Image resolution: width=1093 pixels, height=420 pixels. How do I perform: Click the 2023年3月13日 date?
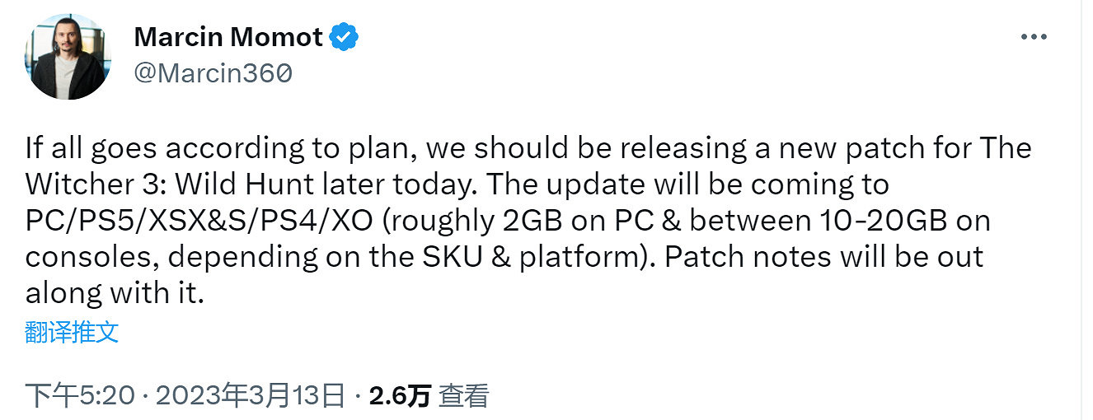tap(250, 396)
